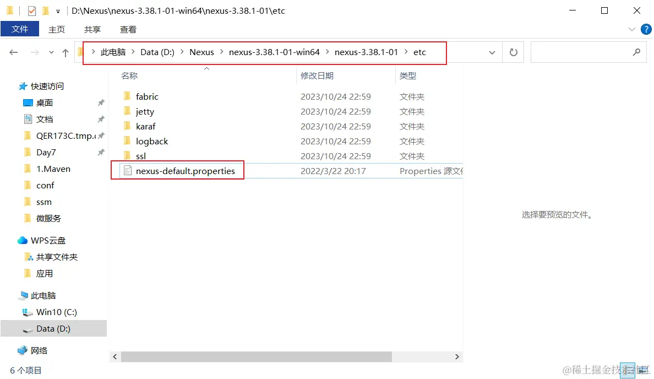Unpin 文档 using its pin icon
Viewport: 654px width, 379px height.
pyautogui.click(x=101, y=120)
